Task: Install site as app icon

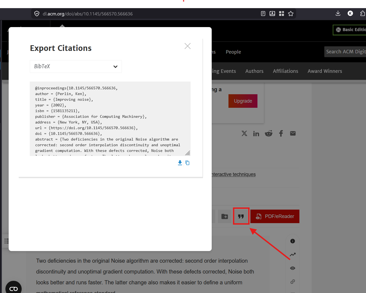Action: pos(272,14)
